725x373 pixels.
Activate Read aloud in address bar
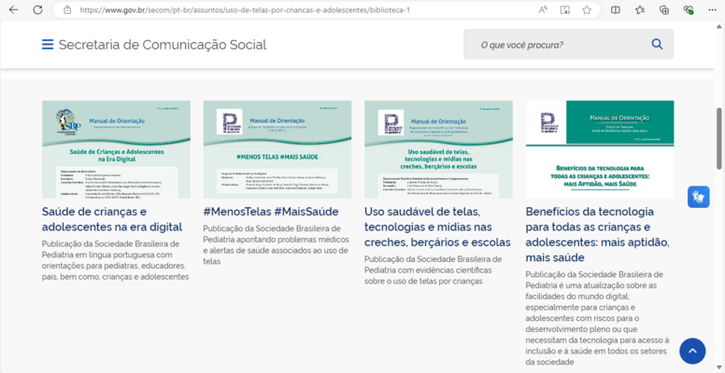click(x=544, y=9)
